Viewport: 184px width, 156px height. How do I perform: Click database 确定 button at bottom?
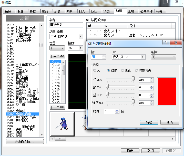pyautogui.click(x=130, y=151)
